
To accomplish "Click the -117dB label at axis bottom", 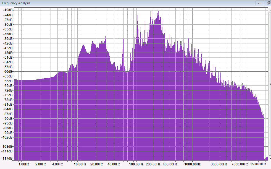I will click(x=7, y=158).
